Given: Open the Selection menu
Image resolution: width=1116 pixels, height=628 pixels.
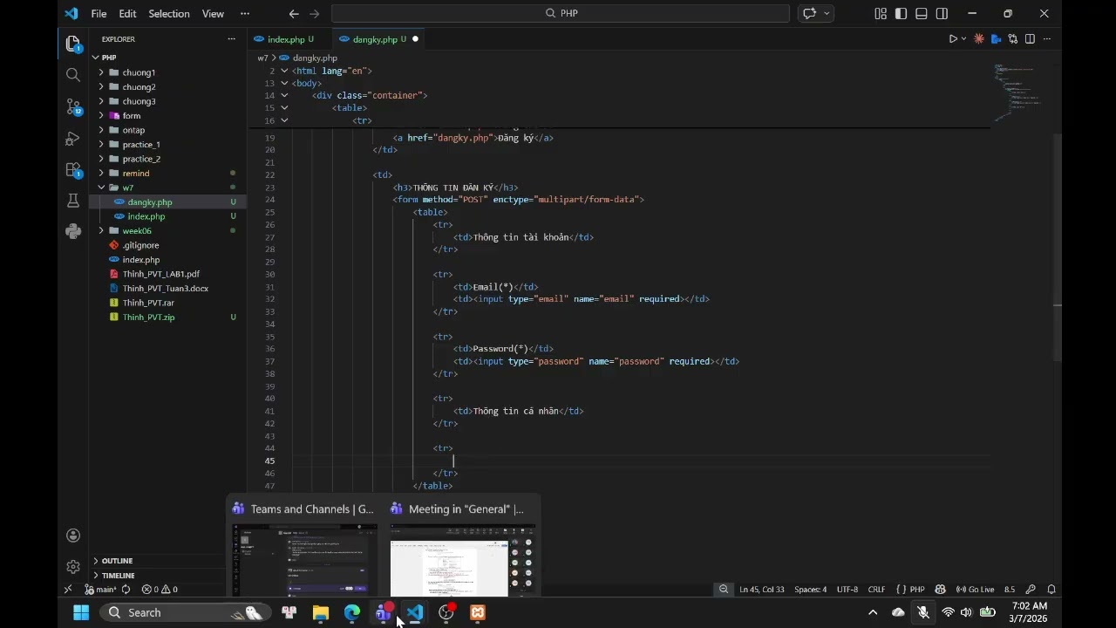Looking at the screenshot, I should pyautogui.click(x=169, y=13).
